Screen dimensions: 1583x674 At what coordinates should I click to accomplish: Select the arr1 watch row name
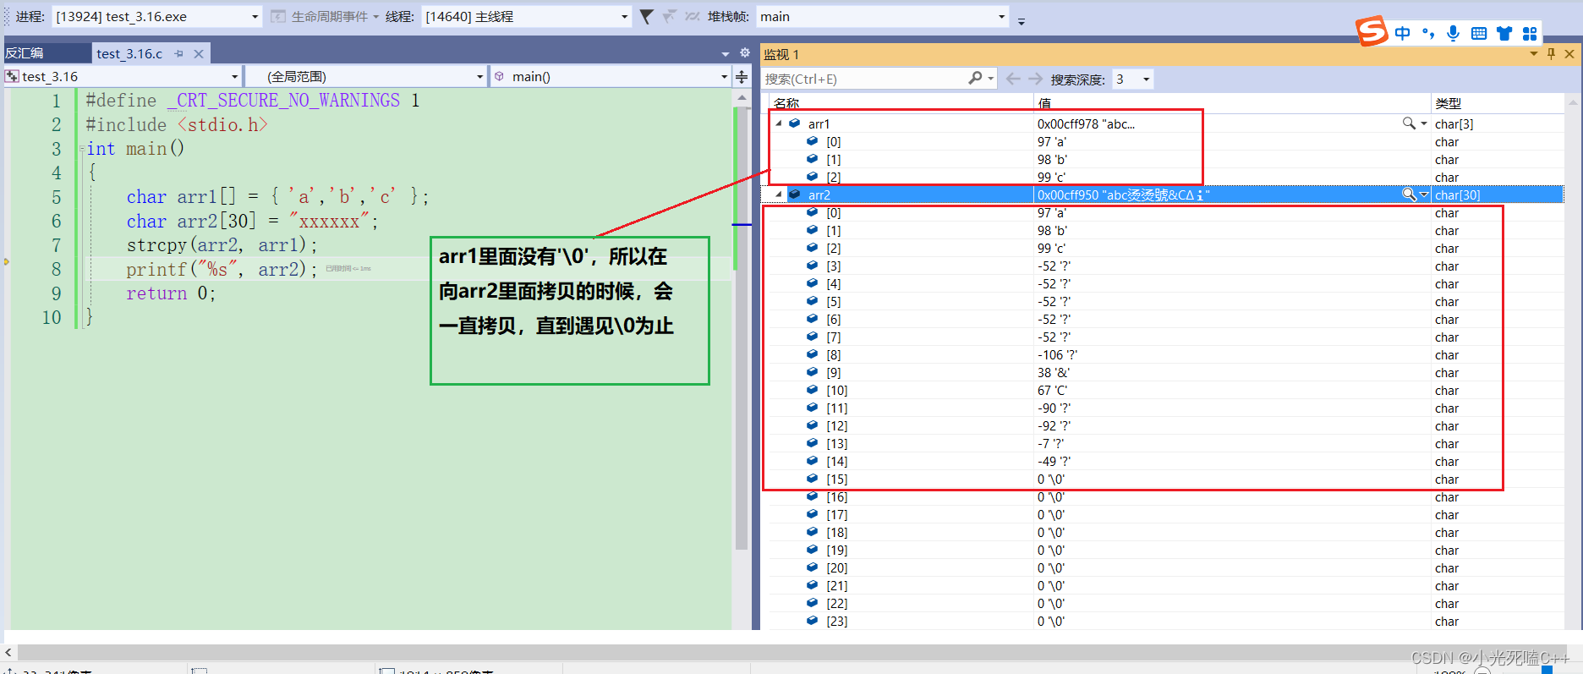819,123
